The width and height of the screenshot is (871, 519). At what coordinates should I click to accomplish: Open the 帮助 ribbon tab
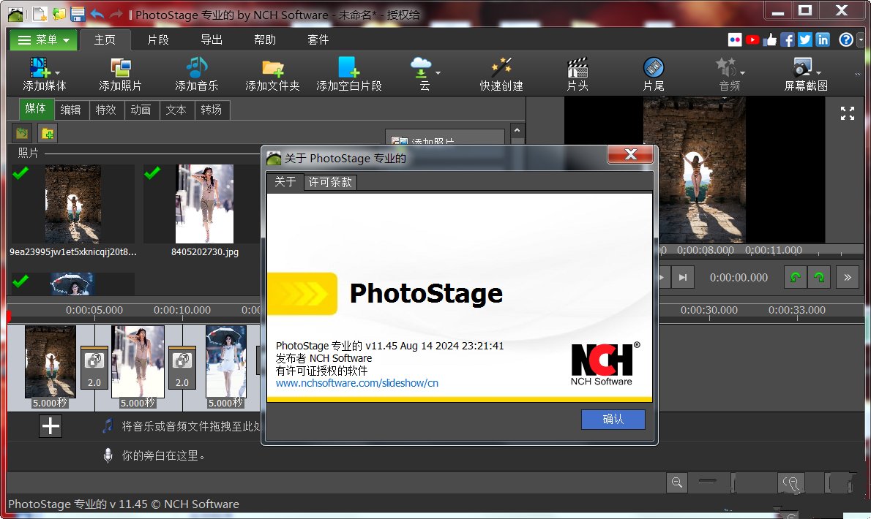[x=264, y=39]
